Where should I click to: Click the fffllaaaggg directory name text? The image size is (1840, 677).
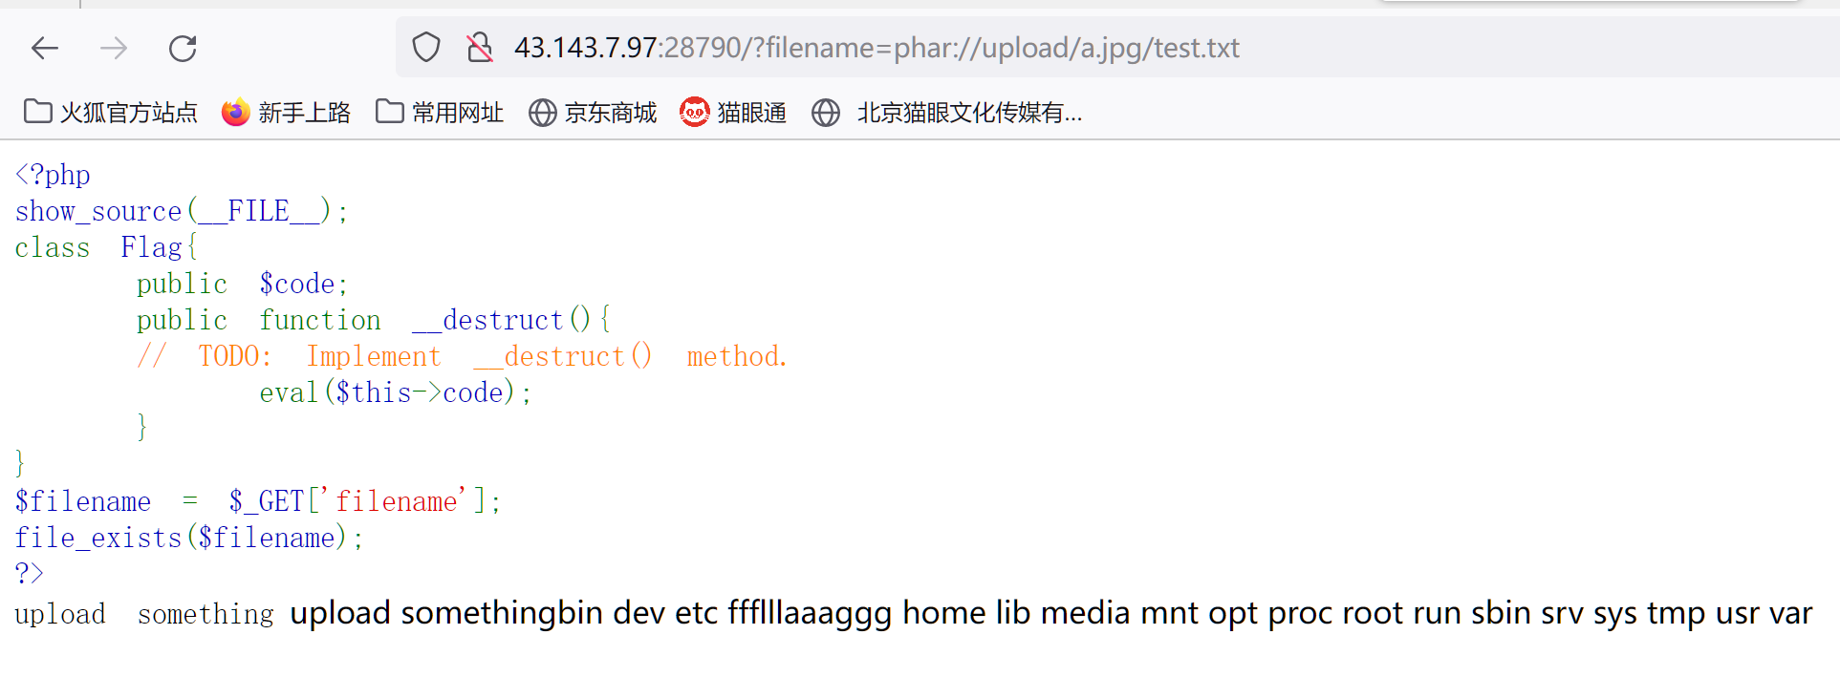click(x=810, y=612)
